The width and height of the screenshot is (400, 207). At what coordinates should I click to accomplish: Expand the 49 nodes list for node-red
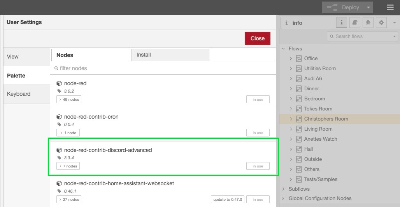pos(69,100)
